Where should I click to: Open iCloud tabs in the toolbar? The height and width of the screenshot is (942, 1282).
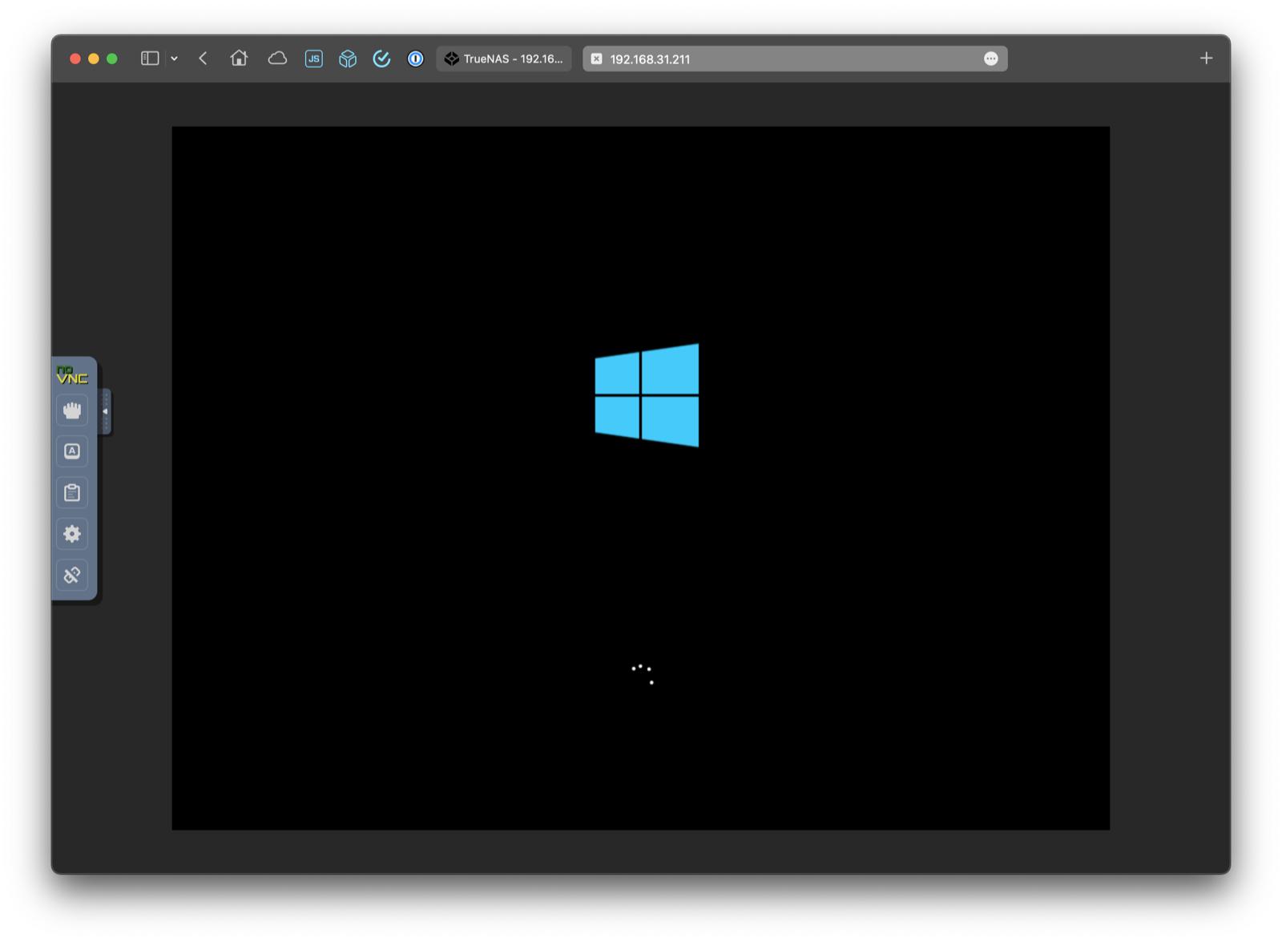point(277,58)
